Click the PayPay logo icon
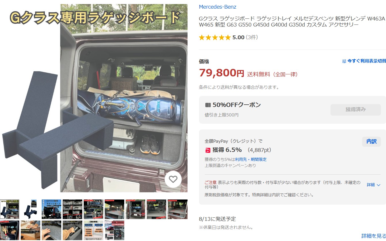The height and width of the screenshot is (241, 386). click(208, 150)
